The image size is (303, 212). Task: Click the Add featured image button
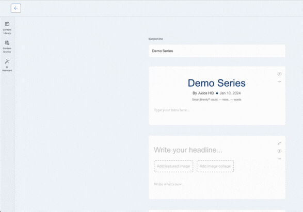click(x=173, y=166)
